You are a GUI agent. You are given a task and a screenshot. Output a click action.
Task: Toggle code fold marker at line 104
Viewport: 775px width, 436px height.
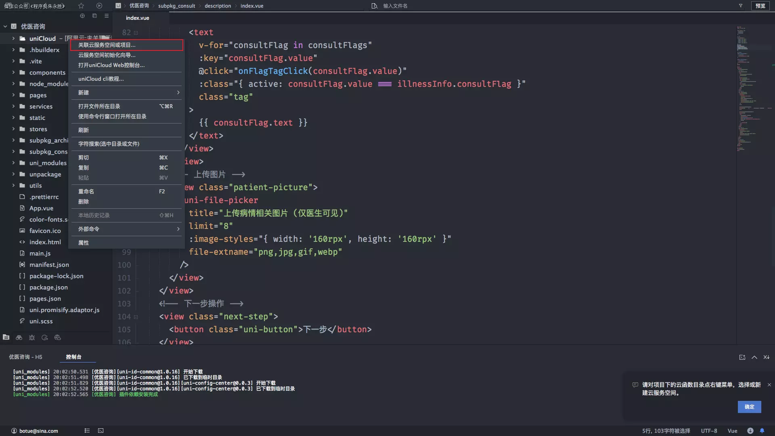[x=136, y=317]
